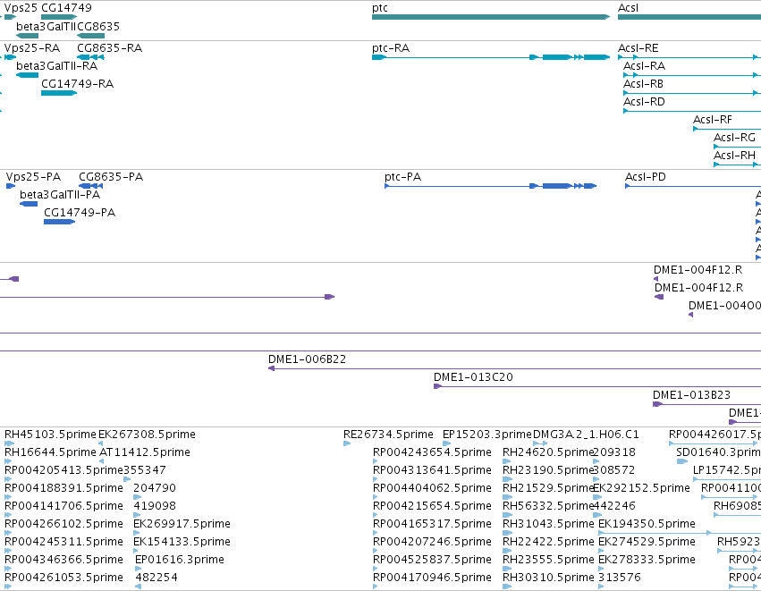Select EST 419098
The height and width of the screenshot is (591, 761).
(x=155, y=507)
